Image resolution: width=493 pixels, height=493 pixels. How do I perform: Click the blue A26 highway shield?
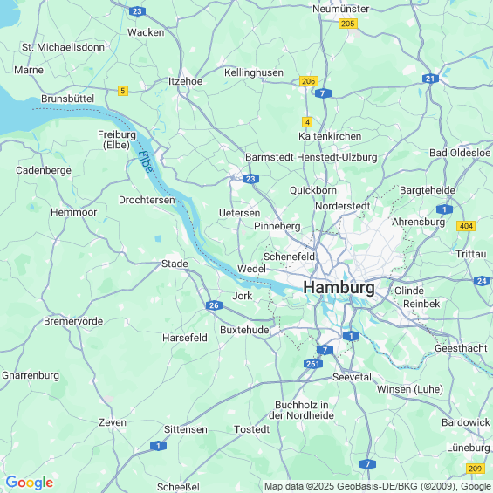214,305
